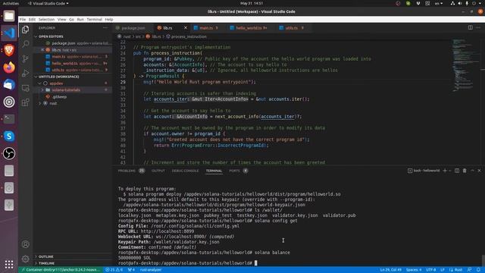Click the Explorer more actions ellipsis
485x273 pixels.
105,28
